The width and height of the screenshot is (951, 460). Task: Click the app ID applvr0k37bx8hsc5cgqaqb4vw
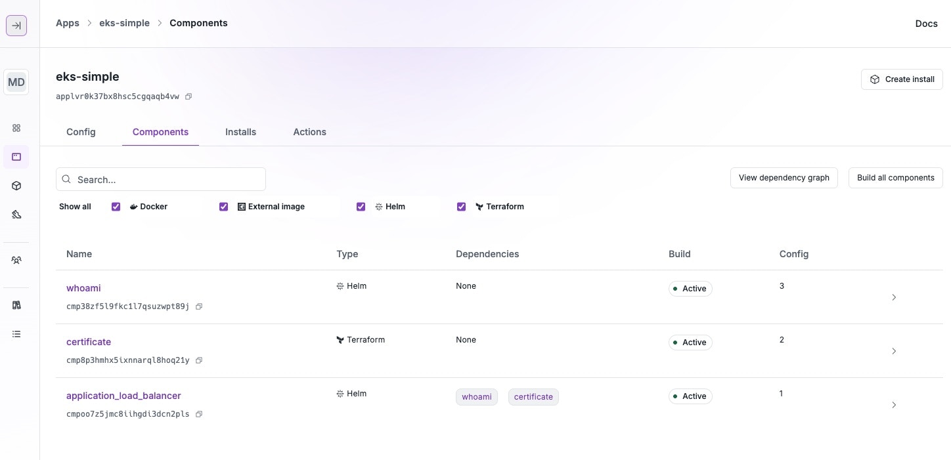coord(118,96)
